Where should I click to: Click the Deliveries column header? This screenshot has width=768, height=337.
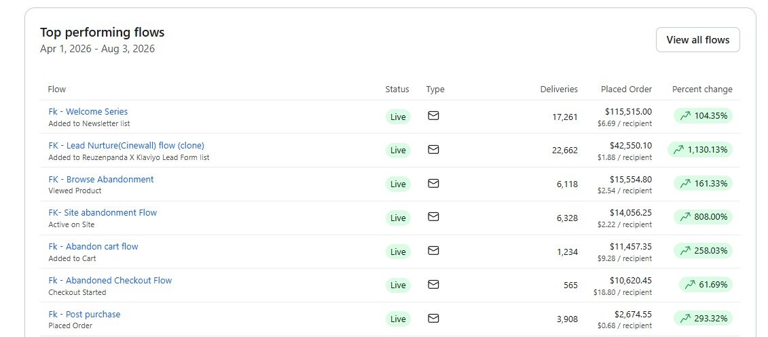click(559, 89)
